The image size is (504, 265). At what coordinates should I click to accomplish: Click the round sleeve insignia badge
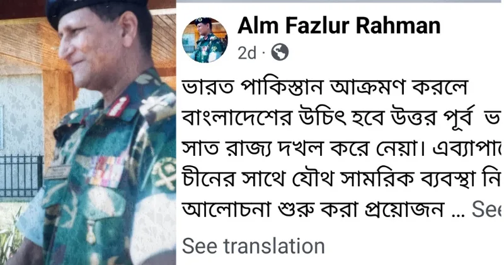coord(163,174)
